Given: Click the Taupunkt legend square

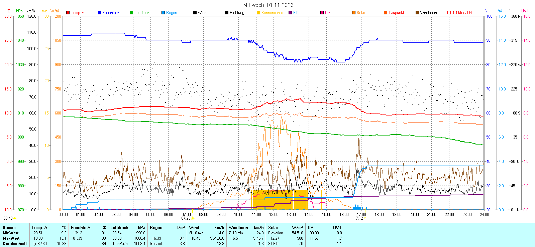Looking at the screenshot, I should (x=386, y=13).
